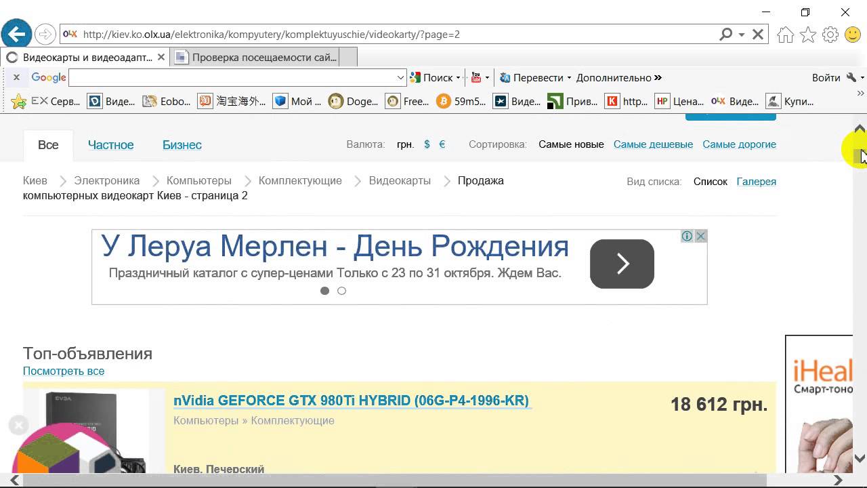Go to the first ad carousel dot
Image resolution: width=867 pixels, height=488 pixels.
[x=324, y=291]
